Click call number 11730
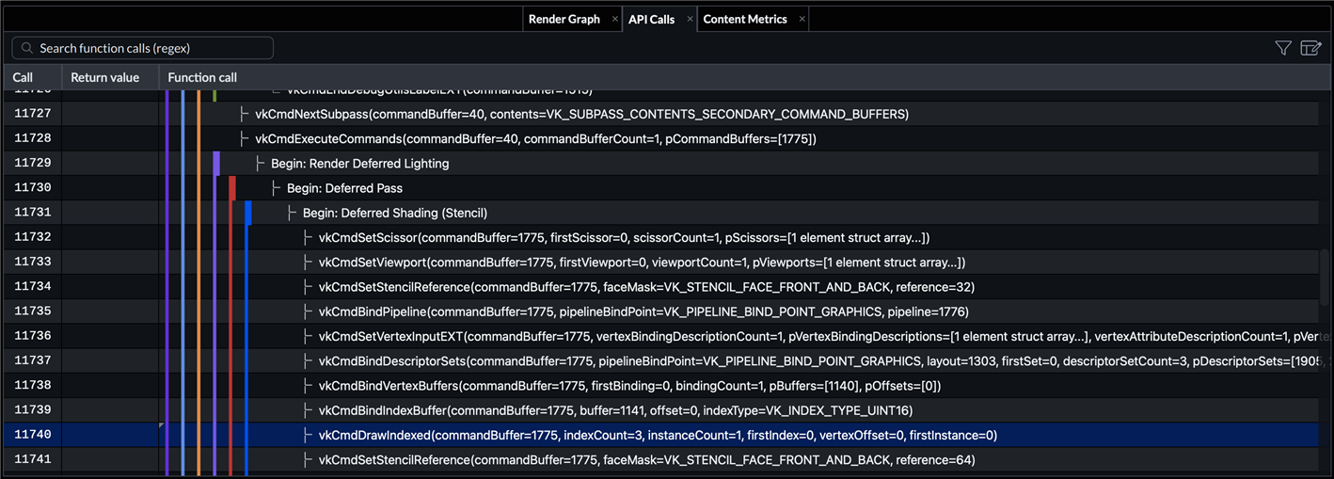 pos(32,188)
